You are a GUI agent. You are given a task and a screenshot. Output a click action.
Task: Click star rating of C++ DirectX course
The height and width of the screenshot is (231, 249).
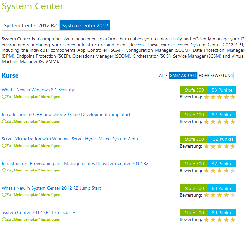(x=220, y=122)
